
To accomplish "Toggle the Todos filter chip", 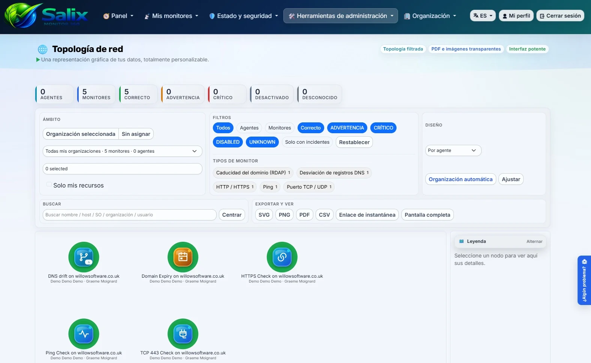I will [x=223, y=128].
